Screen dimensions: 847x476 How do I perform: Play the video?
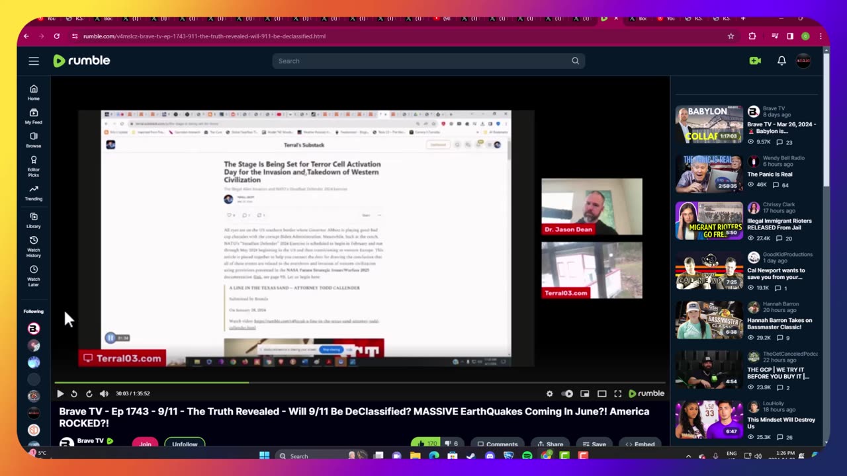pyautogui.click(x=60, y=393)
